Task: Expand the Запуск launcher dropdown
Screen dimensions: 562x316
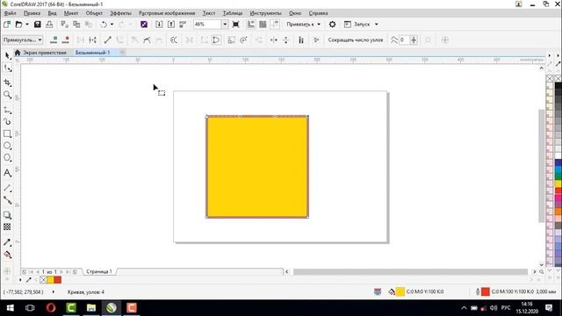Action: click(x=377, y=25)
